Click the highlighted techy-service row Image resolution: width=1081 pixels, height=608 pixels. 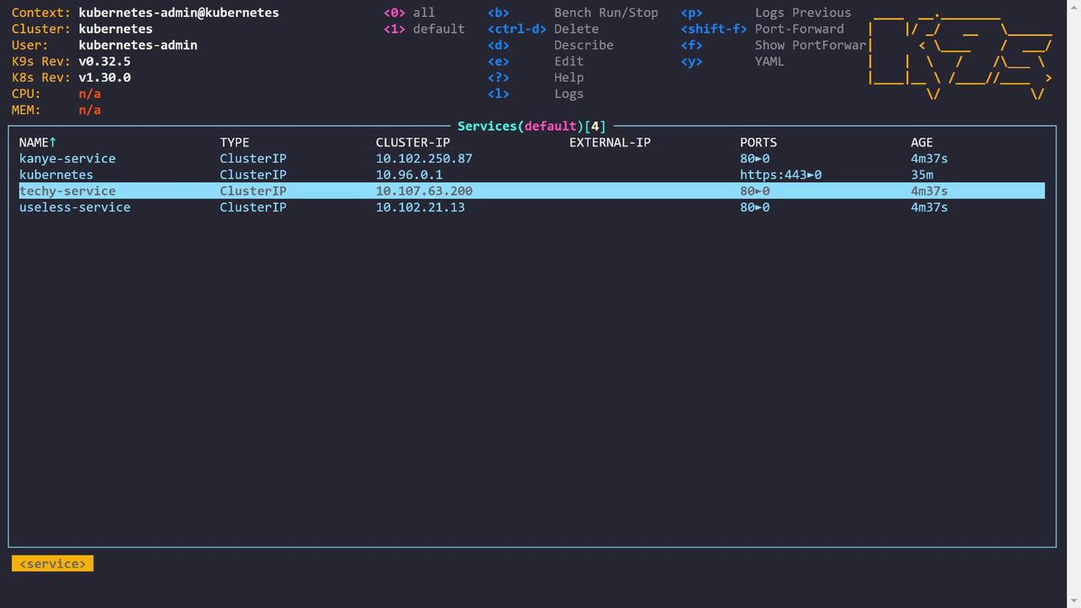coord(68,191)
